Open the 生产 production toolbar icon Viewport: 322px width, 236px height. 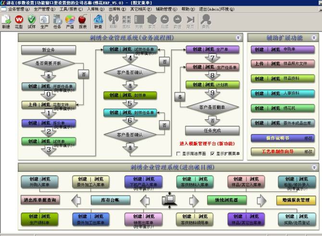(44, 21)
